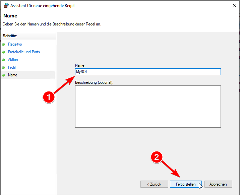Select the Name step in sidebar

[x=12, y=75]
